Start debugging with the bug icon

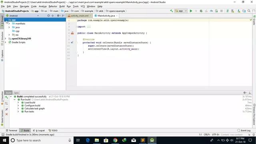[x=201, y=11]
